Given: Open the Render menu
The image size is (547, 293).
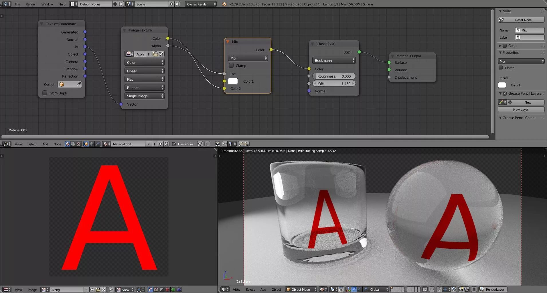Looking at the screenshot, I should click(x=31, y=4).
